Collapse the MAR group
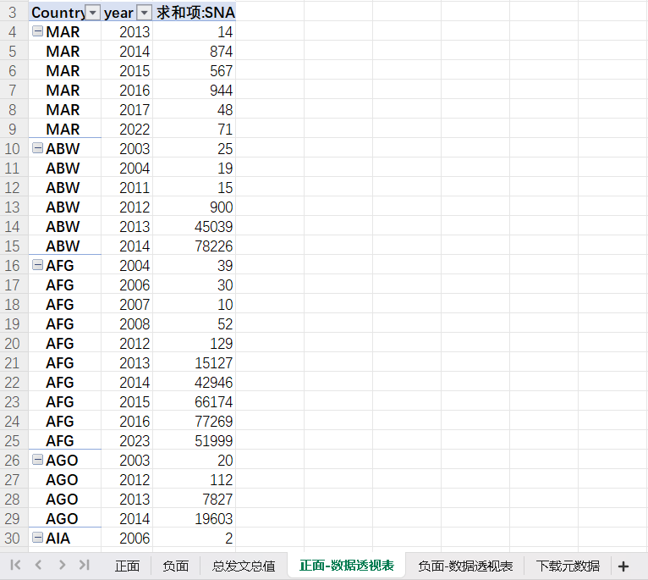 [x=37, y=31]
